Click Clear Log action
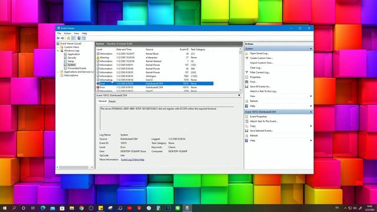This screenshot has width=377, height=212. pos(256,68)
